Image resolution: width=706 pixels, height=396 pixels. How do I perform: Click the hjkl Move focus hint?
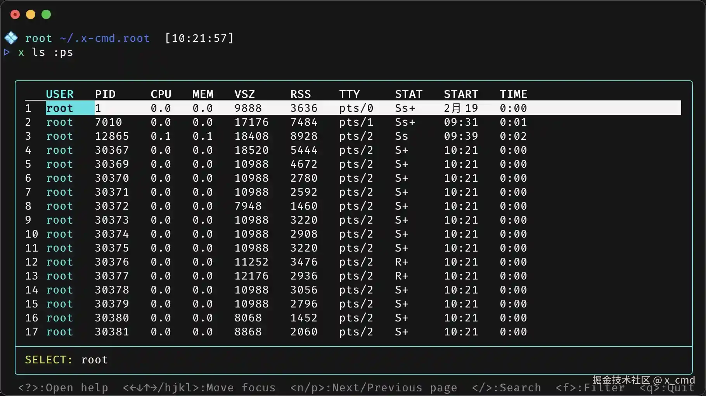click(199, 387)
